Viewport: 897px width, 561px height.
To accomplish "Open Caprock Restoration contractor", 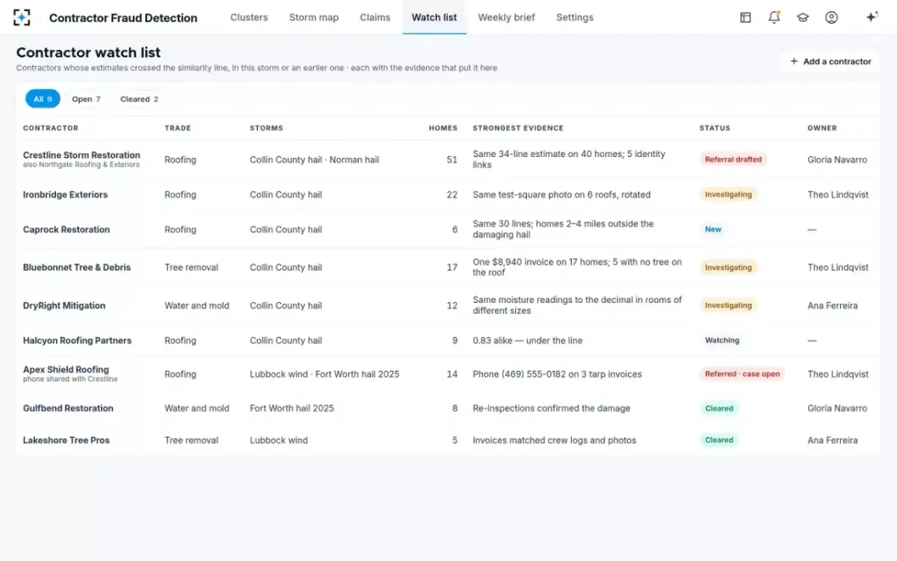I will [x=67, y=230].
